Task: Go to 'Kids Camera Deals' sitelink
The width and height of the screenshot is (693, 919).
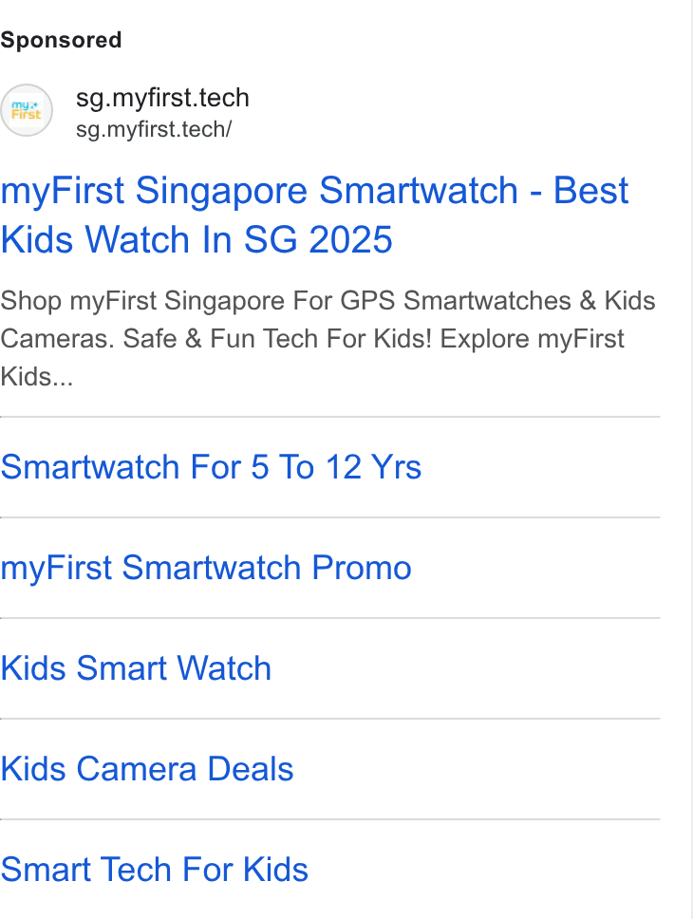Action: coord(146,769)
